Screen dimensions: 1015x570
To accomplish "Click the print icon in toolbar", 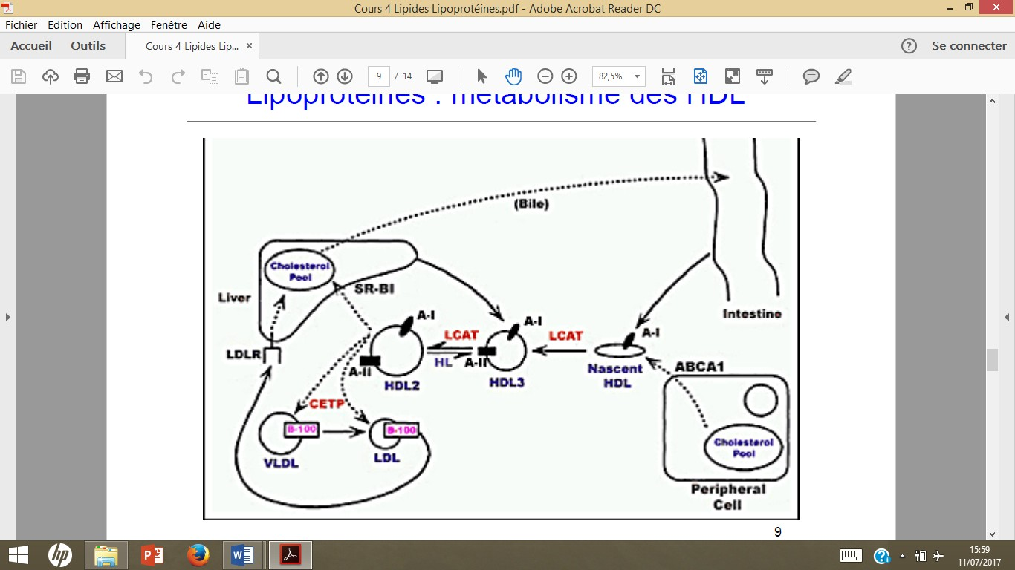I will pos(82,76).
